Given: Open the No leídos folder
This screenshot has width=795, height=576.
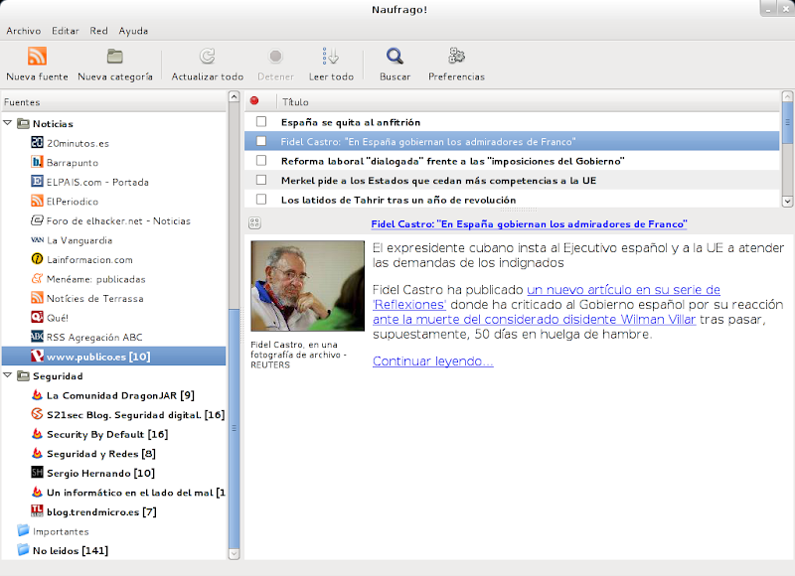Looking at the screenshot, I should 70,550.
